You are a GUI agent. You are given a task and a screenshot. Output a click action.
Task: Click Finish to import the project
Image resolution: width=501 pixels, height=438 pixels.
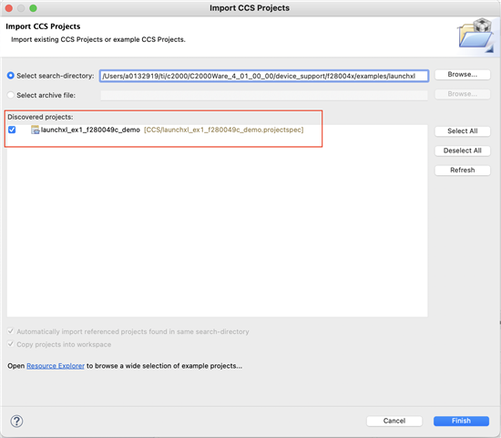[x=461, y=421]
